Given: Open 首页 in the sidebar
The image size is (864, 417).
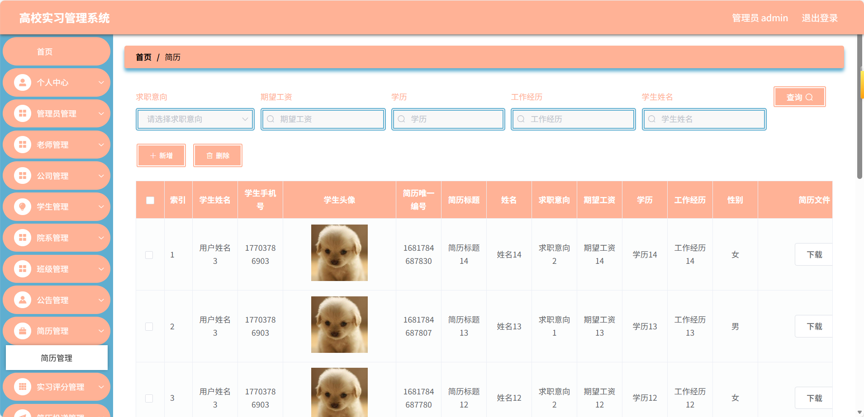Looking at the screenshot, I should 57,52.
